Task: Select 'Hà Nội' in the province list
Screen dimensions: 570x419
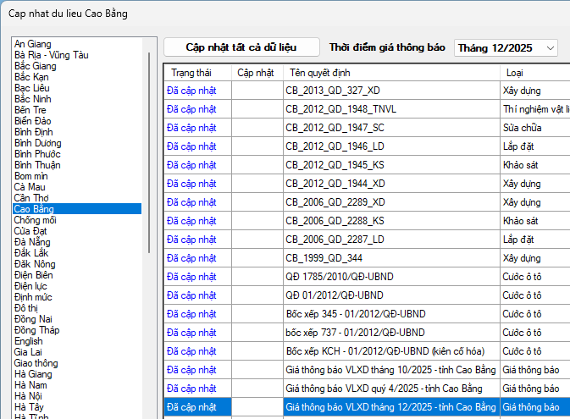Action: coord(28,395)
